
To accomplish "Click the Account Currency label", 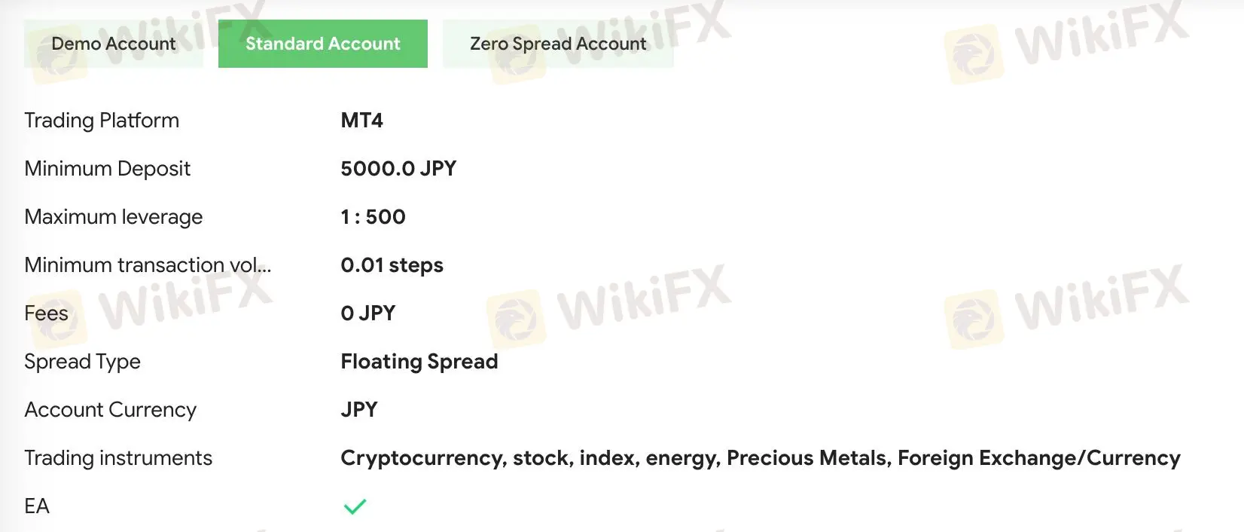I will (x=110, y=410).
